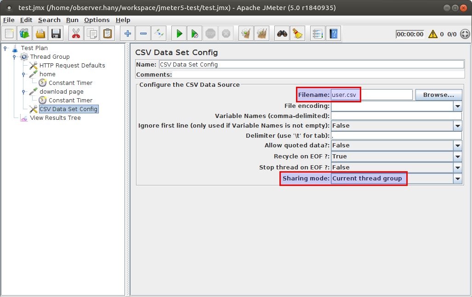
Task: Select the Thread Group tree item
Action: tap(50, 57)
